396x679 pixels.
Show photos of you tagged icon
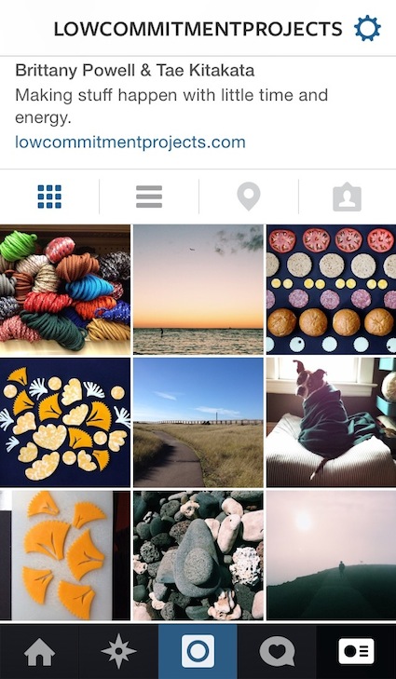[347, 197]
